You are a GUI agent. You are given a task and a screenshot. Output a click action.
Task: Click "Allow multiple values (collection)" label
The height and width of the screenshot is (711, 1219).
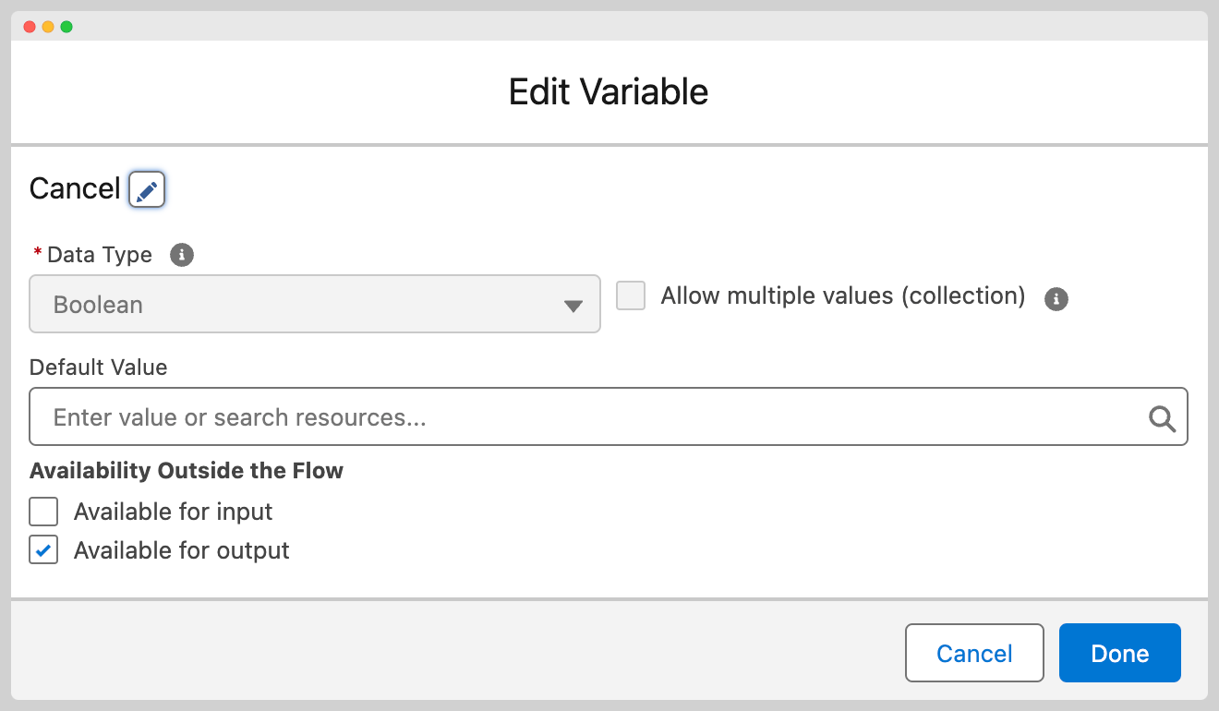(x=842, y=296)
